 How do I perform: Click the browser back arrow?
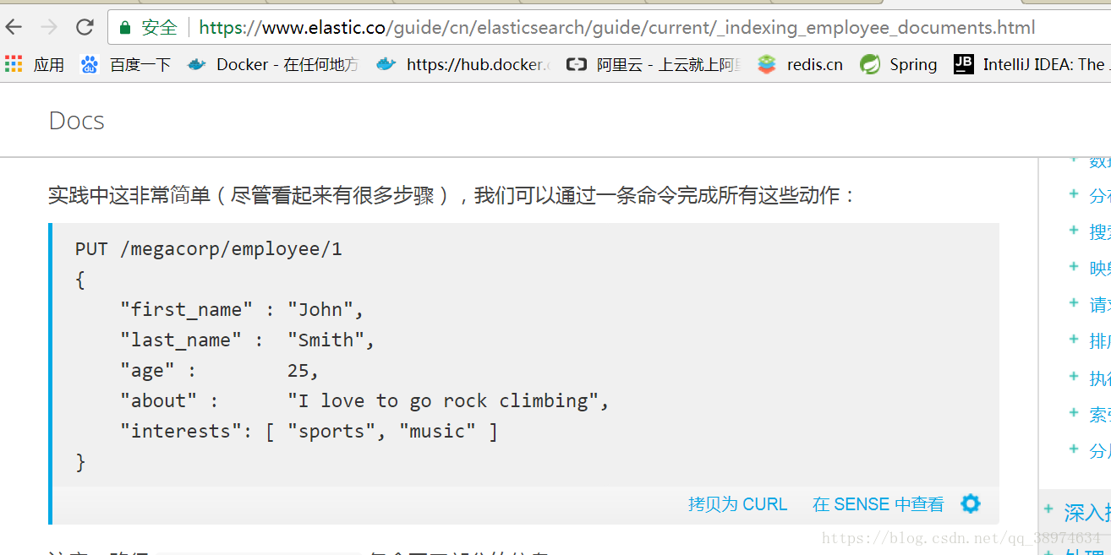14,27
